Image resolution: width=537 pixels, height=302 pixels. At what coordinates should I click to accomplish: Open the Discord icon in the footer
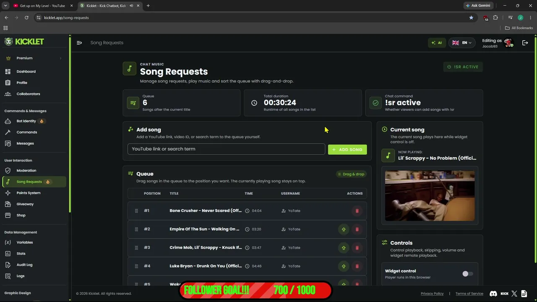493,294
